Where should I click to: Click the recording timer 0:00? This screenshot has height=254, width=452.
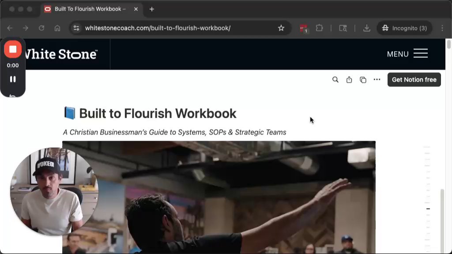click(x=13, y=65)
